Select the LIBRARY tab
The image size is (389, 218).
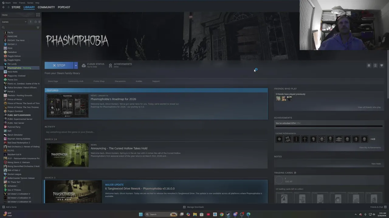(29, 7)
